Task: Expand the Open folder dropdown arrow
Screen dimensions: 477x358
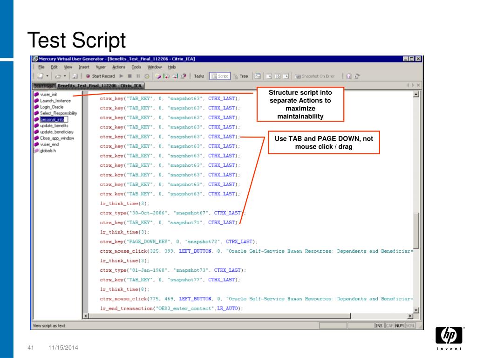Action: point(65,76)
